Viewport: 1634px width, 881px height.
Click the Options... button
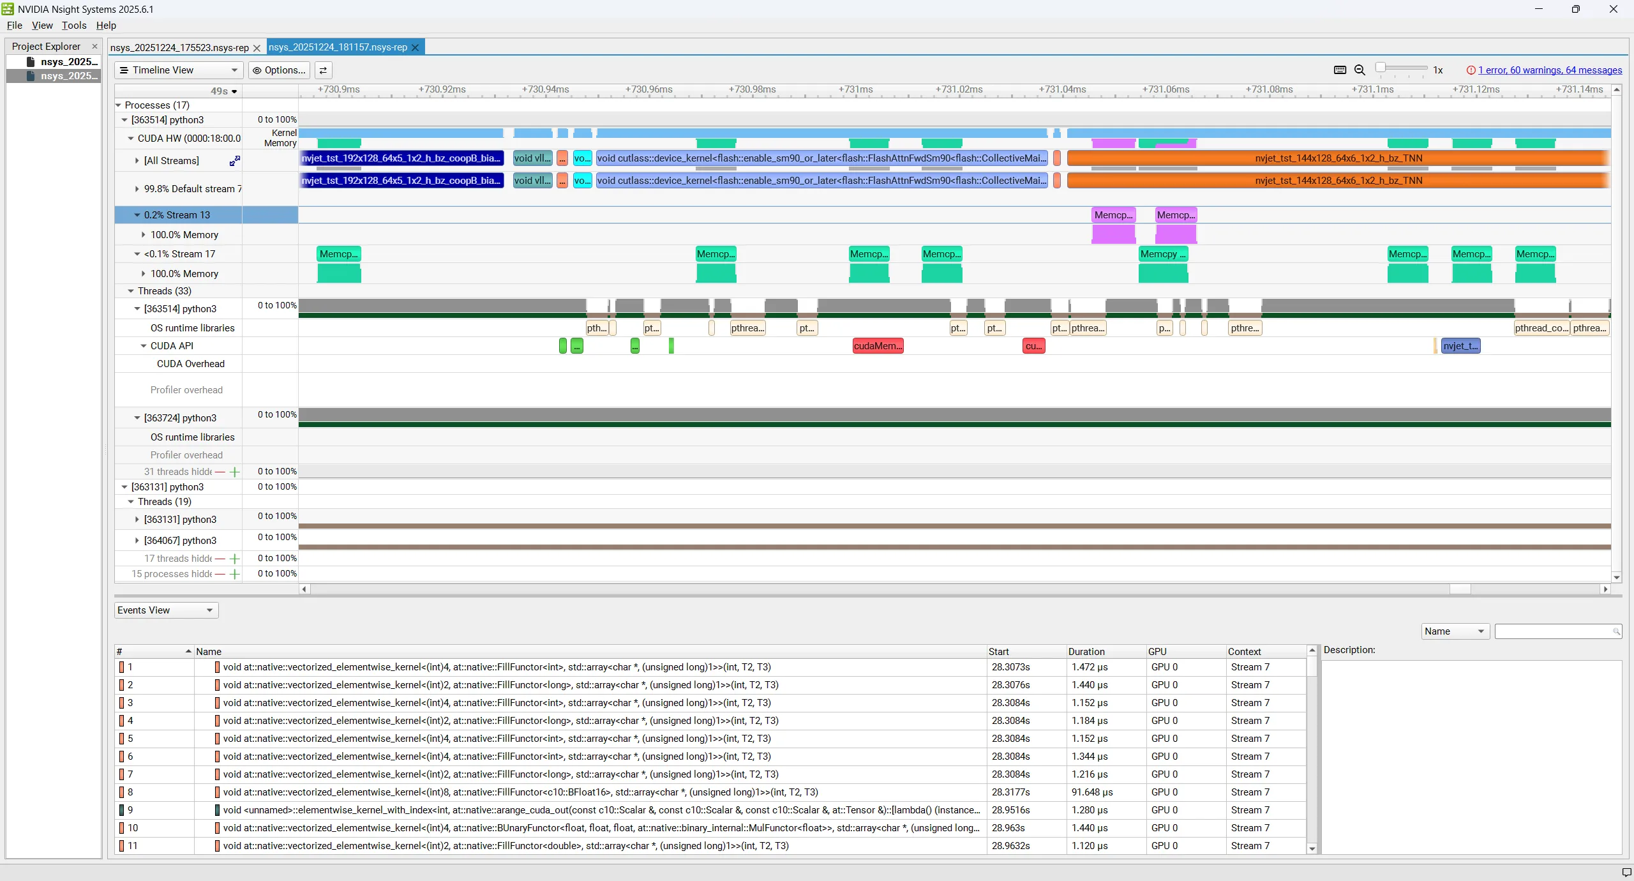coord(279,70)
